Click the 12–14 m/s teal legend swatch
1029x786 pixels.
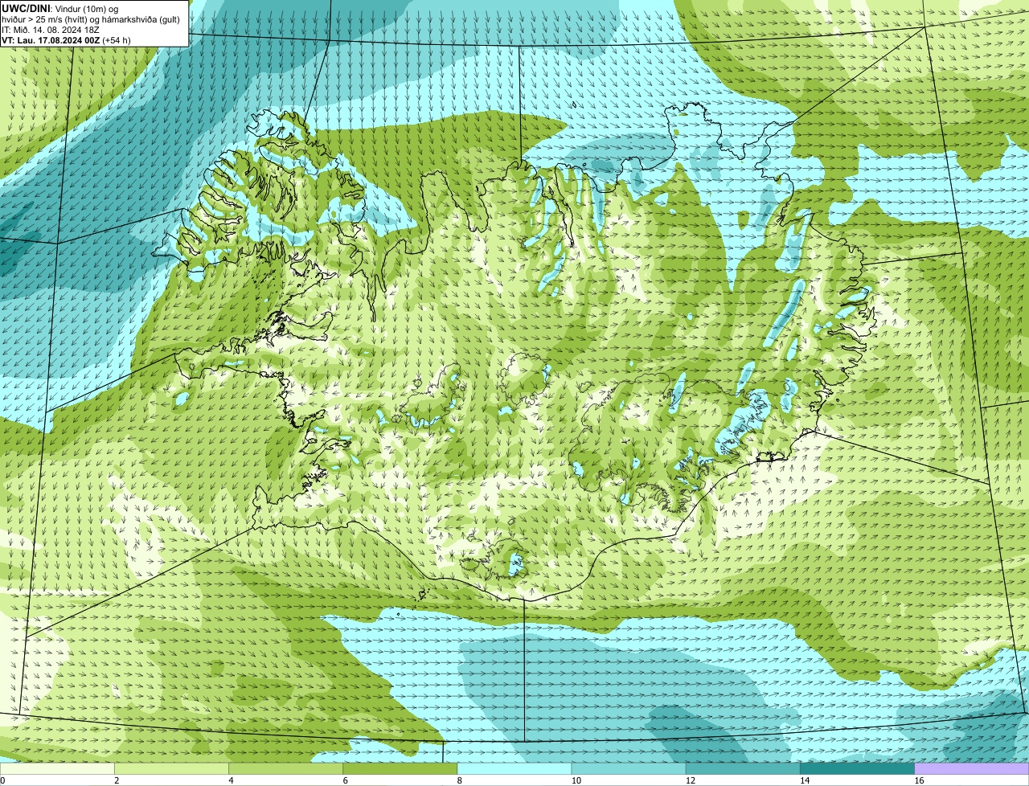(743, 769)
